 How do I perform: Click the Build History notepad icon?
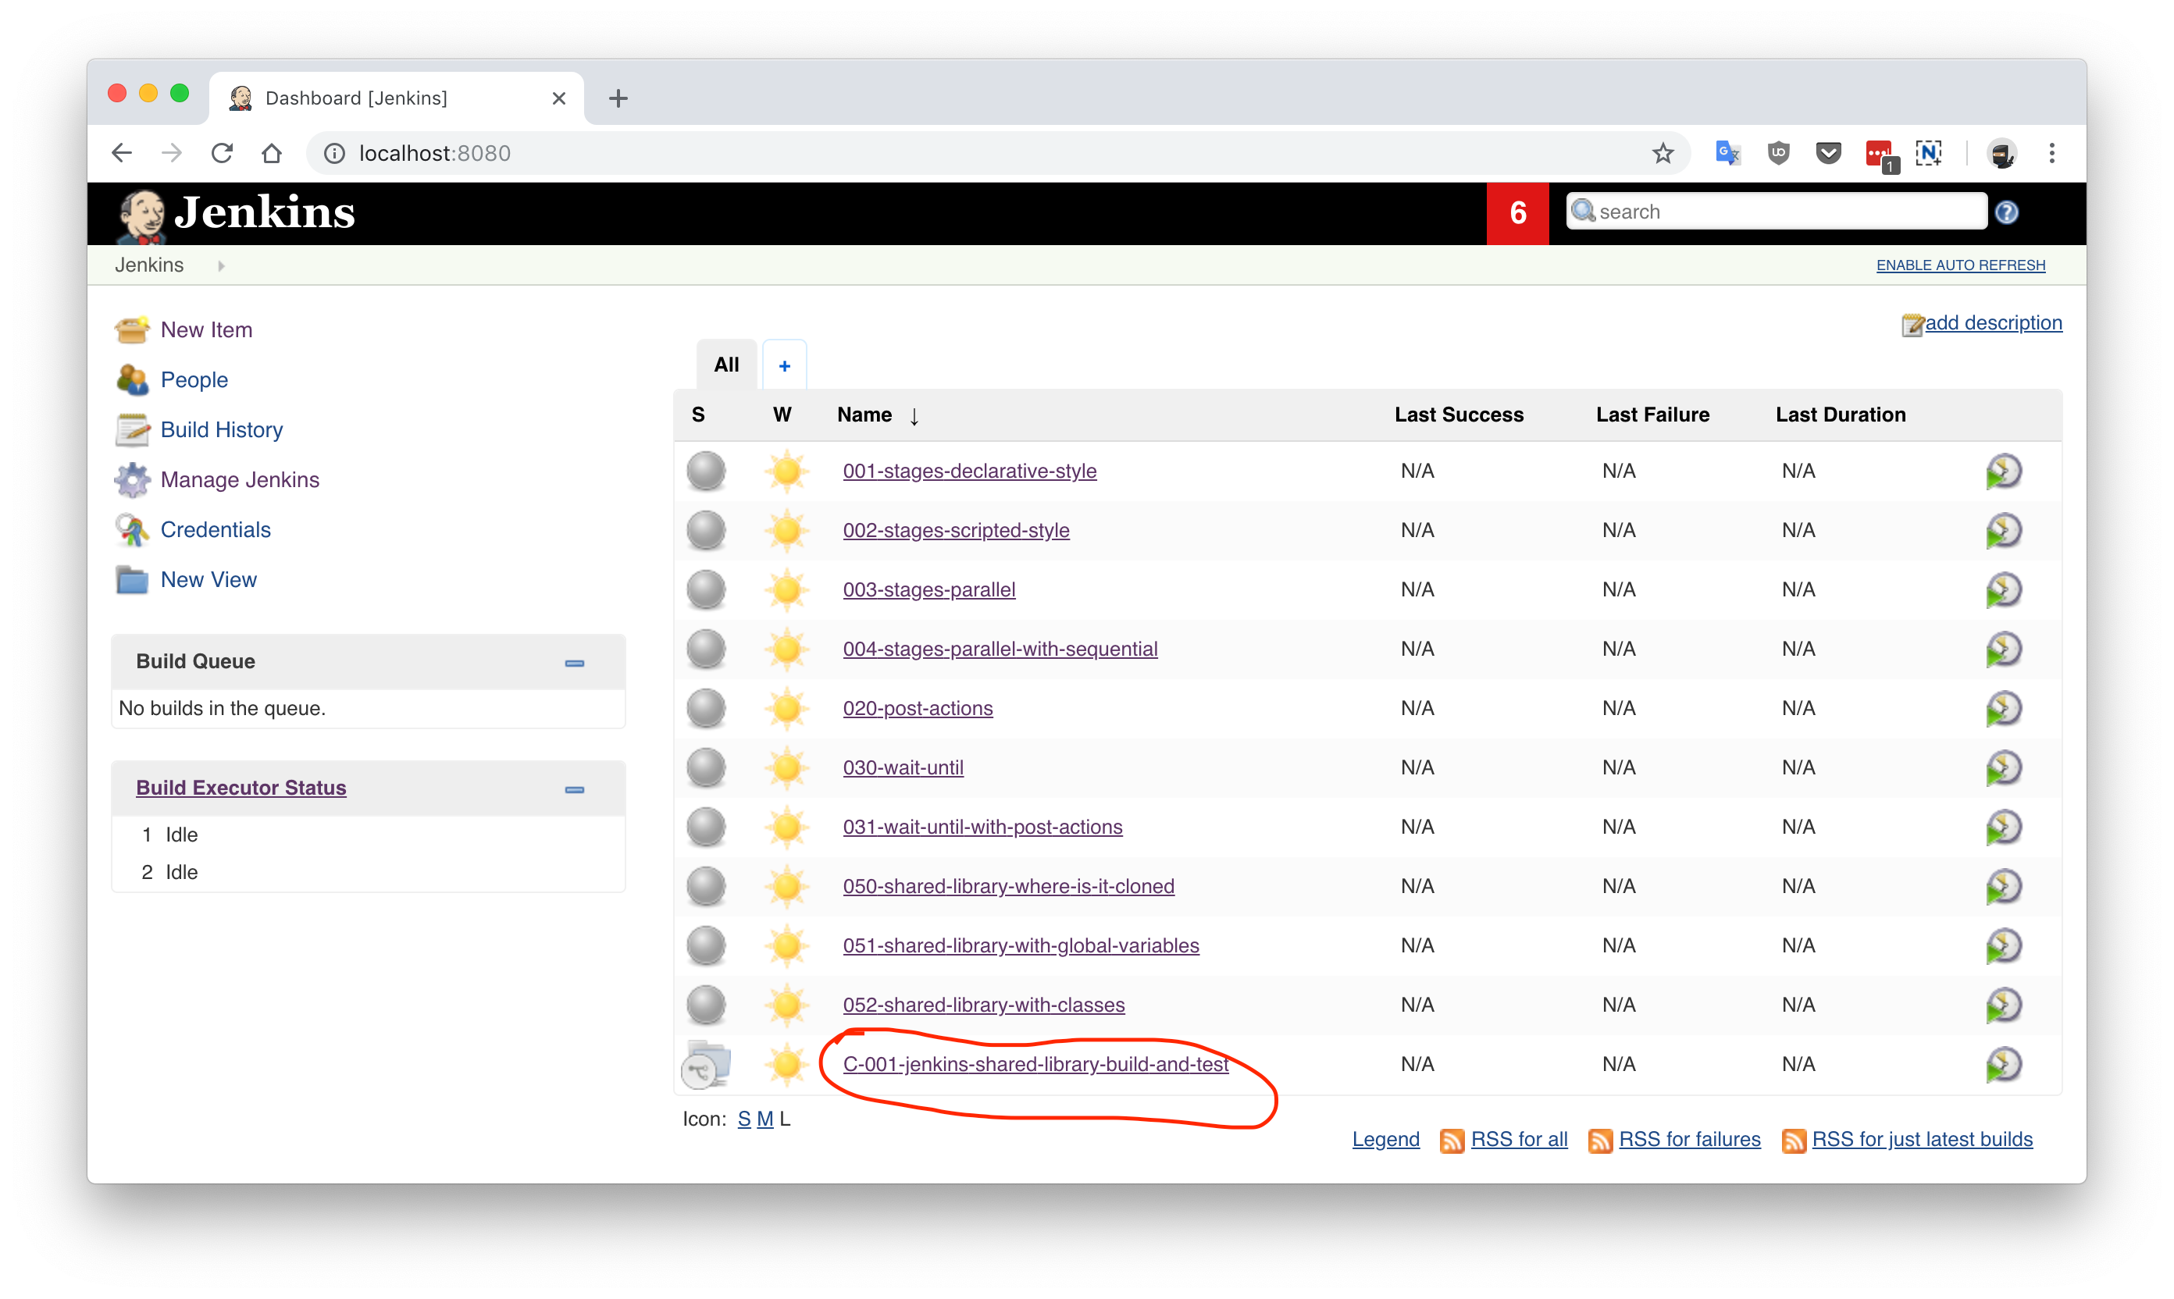(132, 430)
